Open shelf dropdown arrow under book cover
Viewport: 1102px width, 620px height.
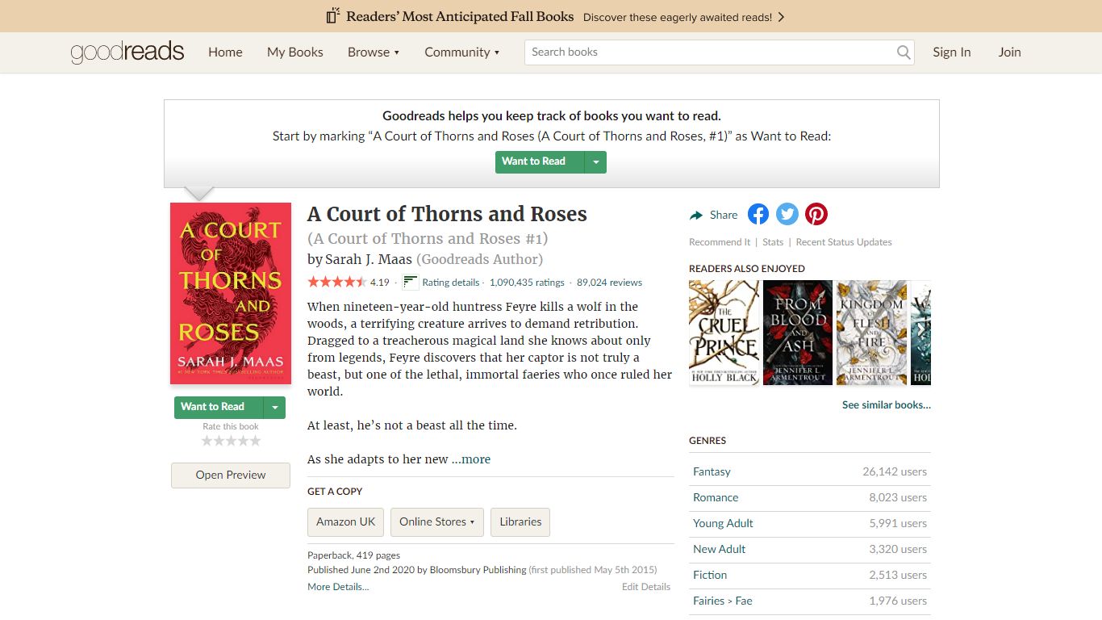[x=275, y=407]
